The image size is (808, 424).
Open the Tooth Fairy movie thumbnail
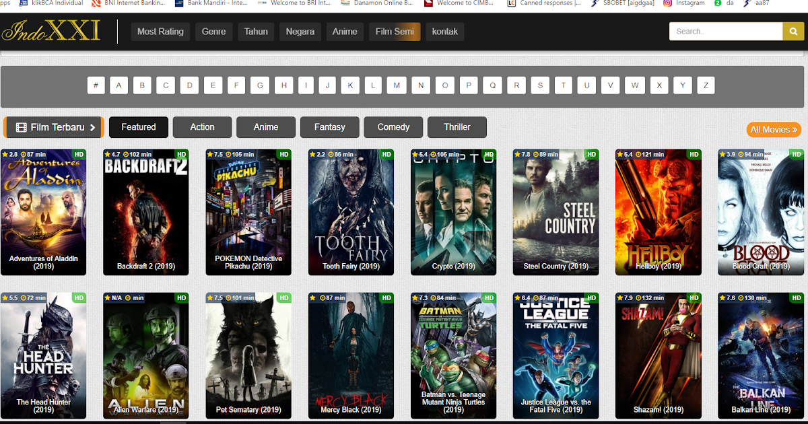(351, 212)
